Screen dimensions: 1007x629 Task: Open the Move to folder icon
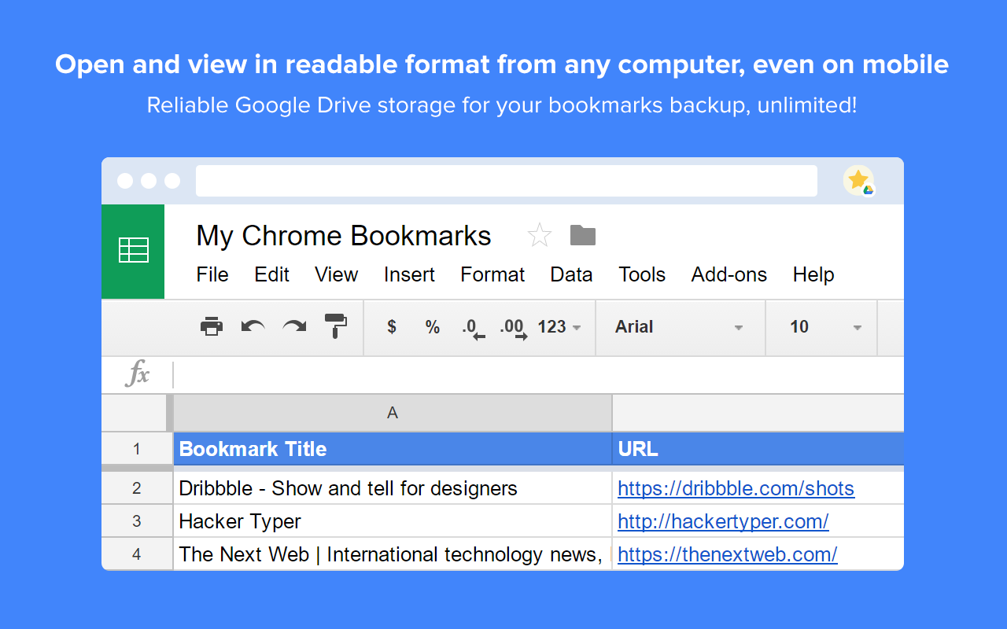(x=582, y=234)
